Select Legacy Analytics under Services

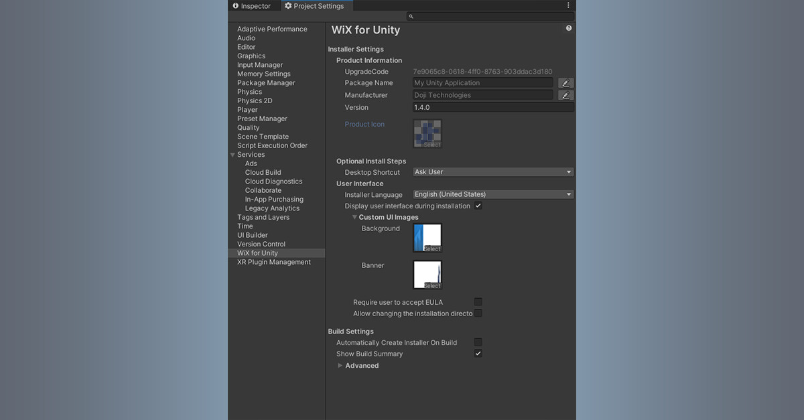point(271,208)
